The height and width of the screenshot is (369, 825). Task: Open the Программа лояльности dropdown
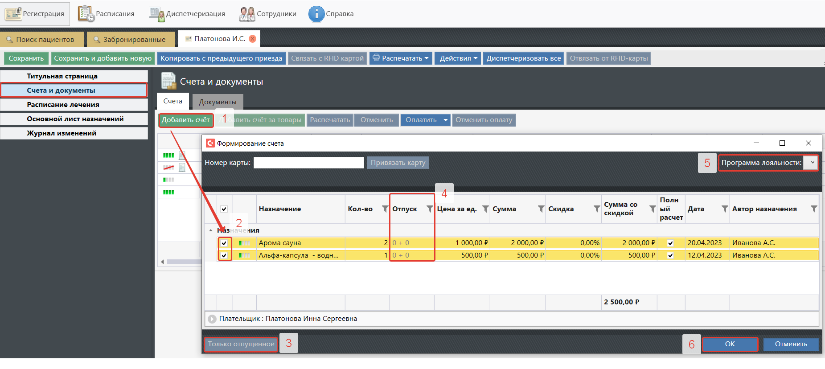coord(812,163)
